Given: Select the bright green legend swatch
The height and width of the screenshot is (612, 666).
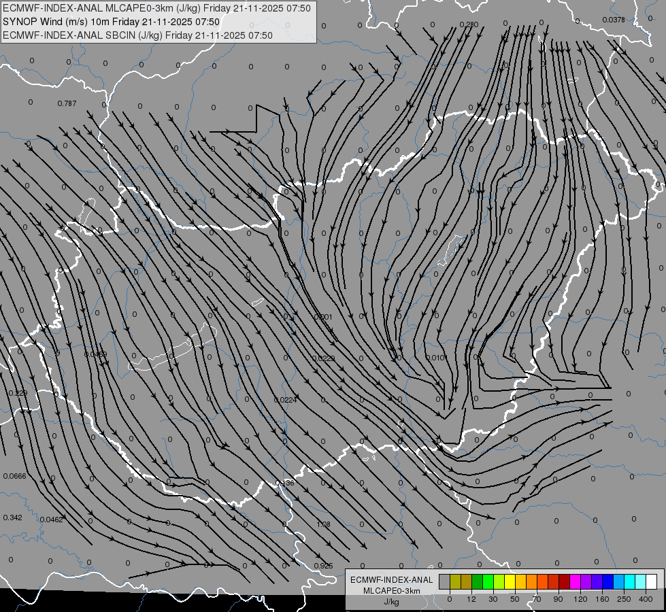Looking at the screenshot, I should [488, 582].
